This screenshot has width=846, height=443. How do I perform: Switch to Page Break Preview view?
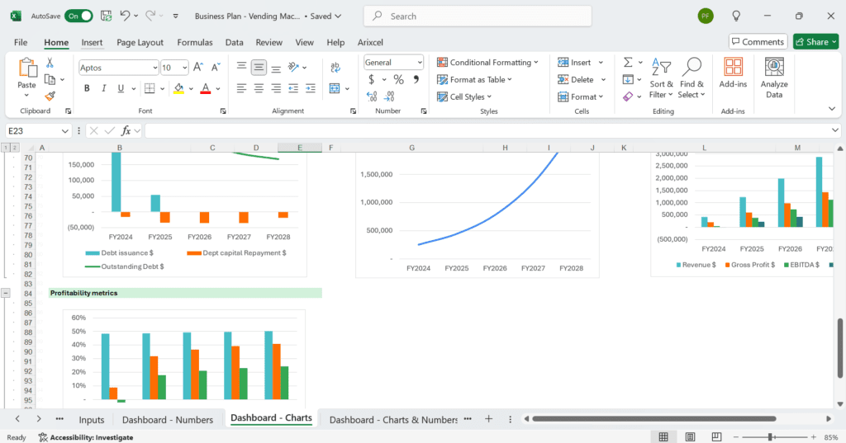717,436
